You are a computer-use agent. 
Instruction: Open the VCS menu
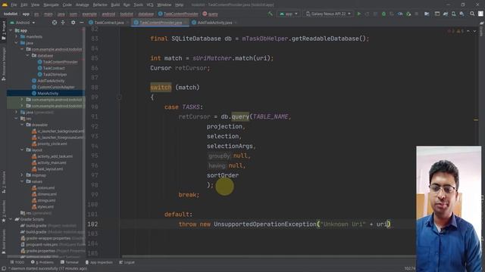(x=150, y=5)
